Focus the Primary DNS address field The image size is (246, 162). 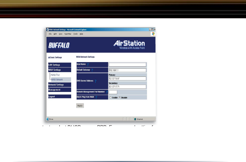tap(127, 78)
